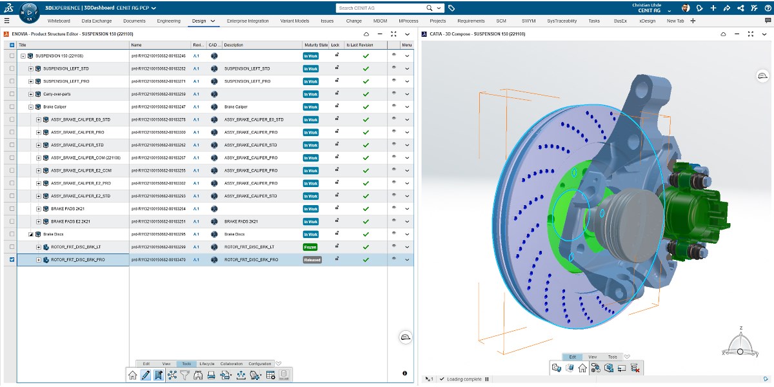Click the tag icon next to search
The height and width of the screenshot is (387, 774).
coord(451,8)
